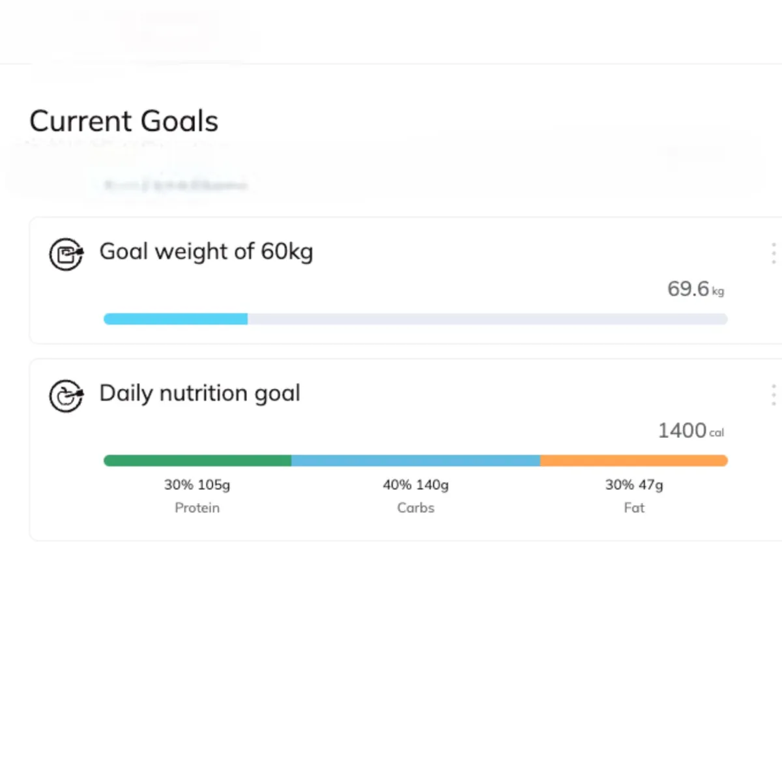Open the daily nutrition goal options menu
The width and height of the screenshot is (782, 782).
pos(774,395)
